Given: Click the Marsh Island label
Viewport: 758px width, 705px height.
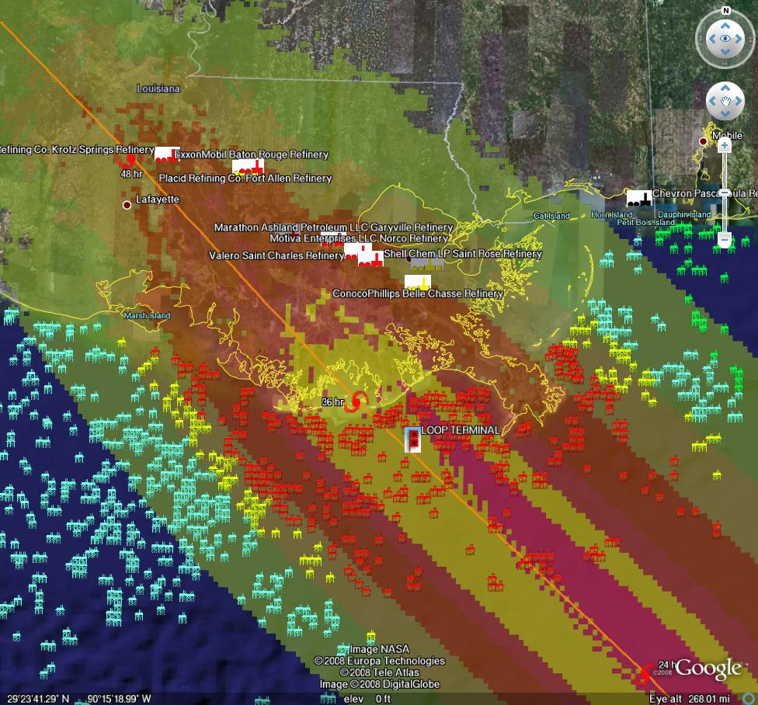Looking at the screenshot, I should 147,315.
